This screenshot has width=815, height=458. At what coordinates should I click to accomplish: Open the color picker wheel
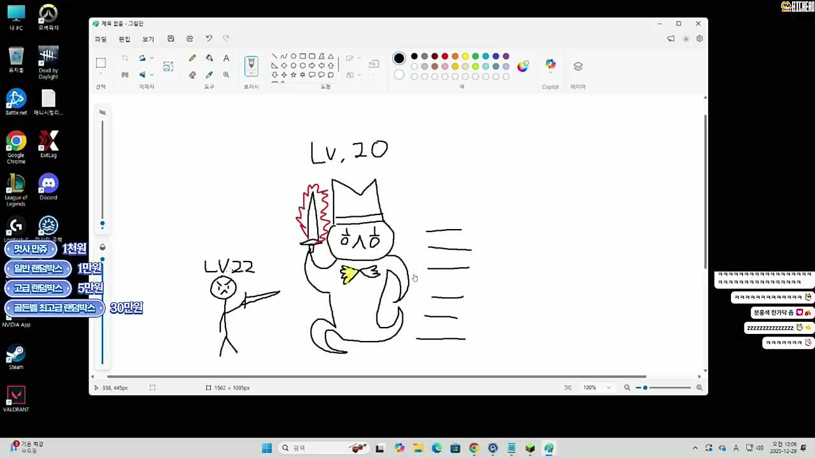coord(522,66)
